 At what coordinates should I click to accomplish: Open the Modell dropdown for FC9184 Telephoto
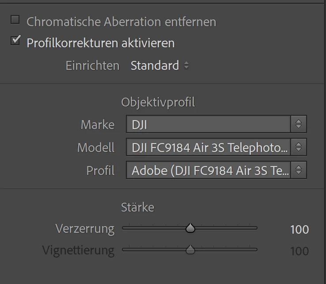(x=208, y=148)
